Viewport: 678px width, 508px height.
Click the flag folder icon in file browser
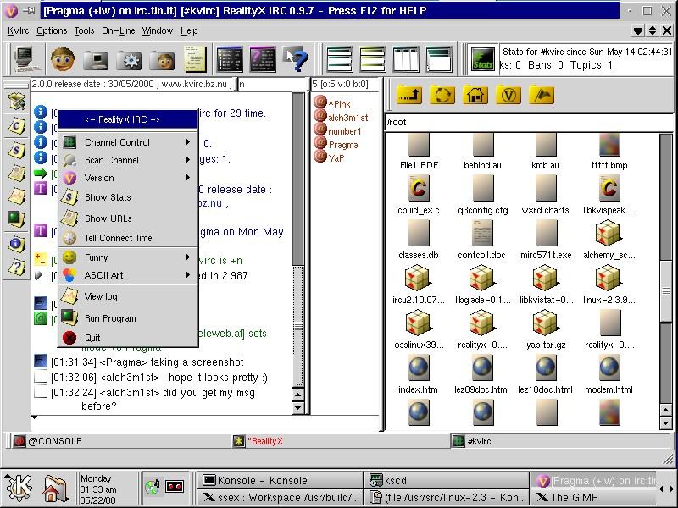pyautogui.click(x=541, y=95)
